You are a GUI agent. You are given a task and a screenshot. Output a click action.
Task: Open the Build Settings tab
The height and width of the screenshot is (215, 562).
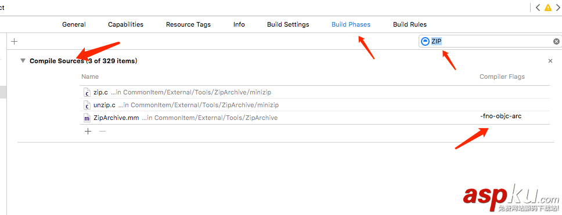288,24
